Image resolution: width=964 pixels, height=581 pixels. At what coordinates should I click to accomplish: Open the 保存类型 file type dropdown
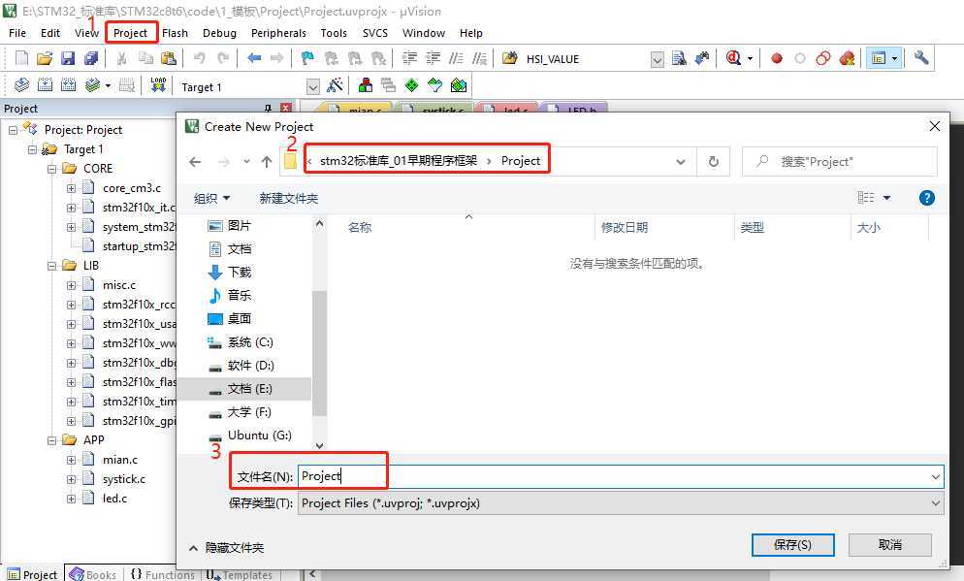[935, 502]
